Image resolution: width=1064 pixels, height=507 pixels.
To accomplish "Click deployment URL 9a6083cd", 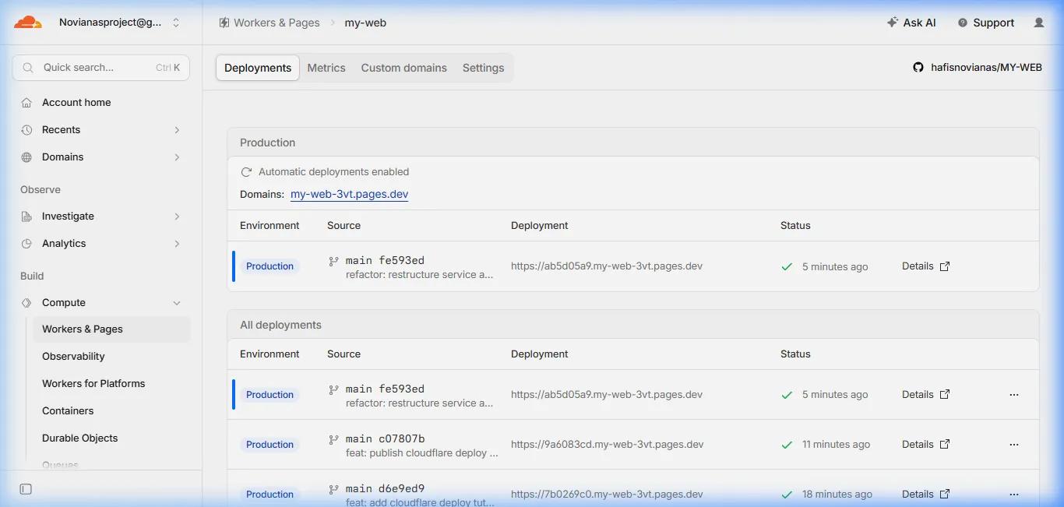I will [x=608, y=445].
